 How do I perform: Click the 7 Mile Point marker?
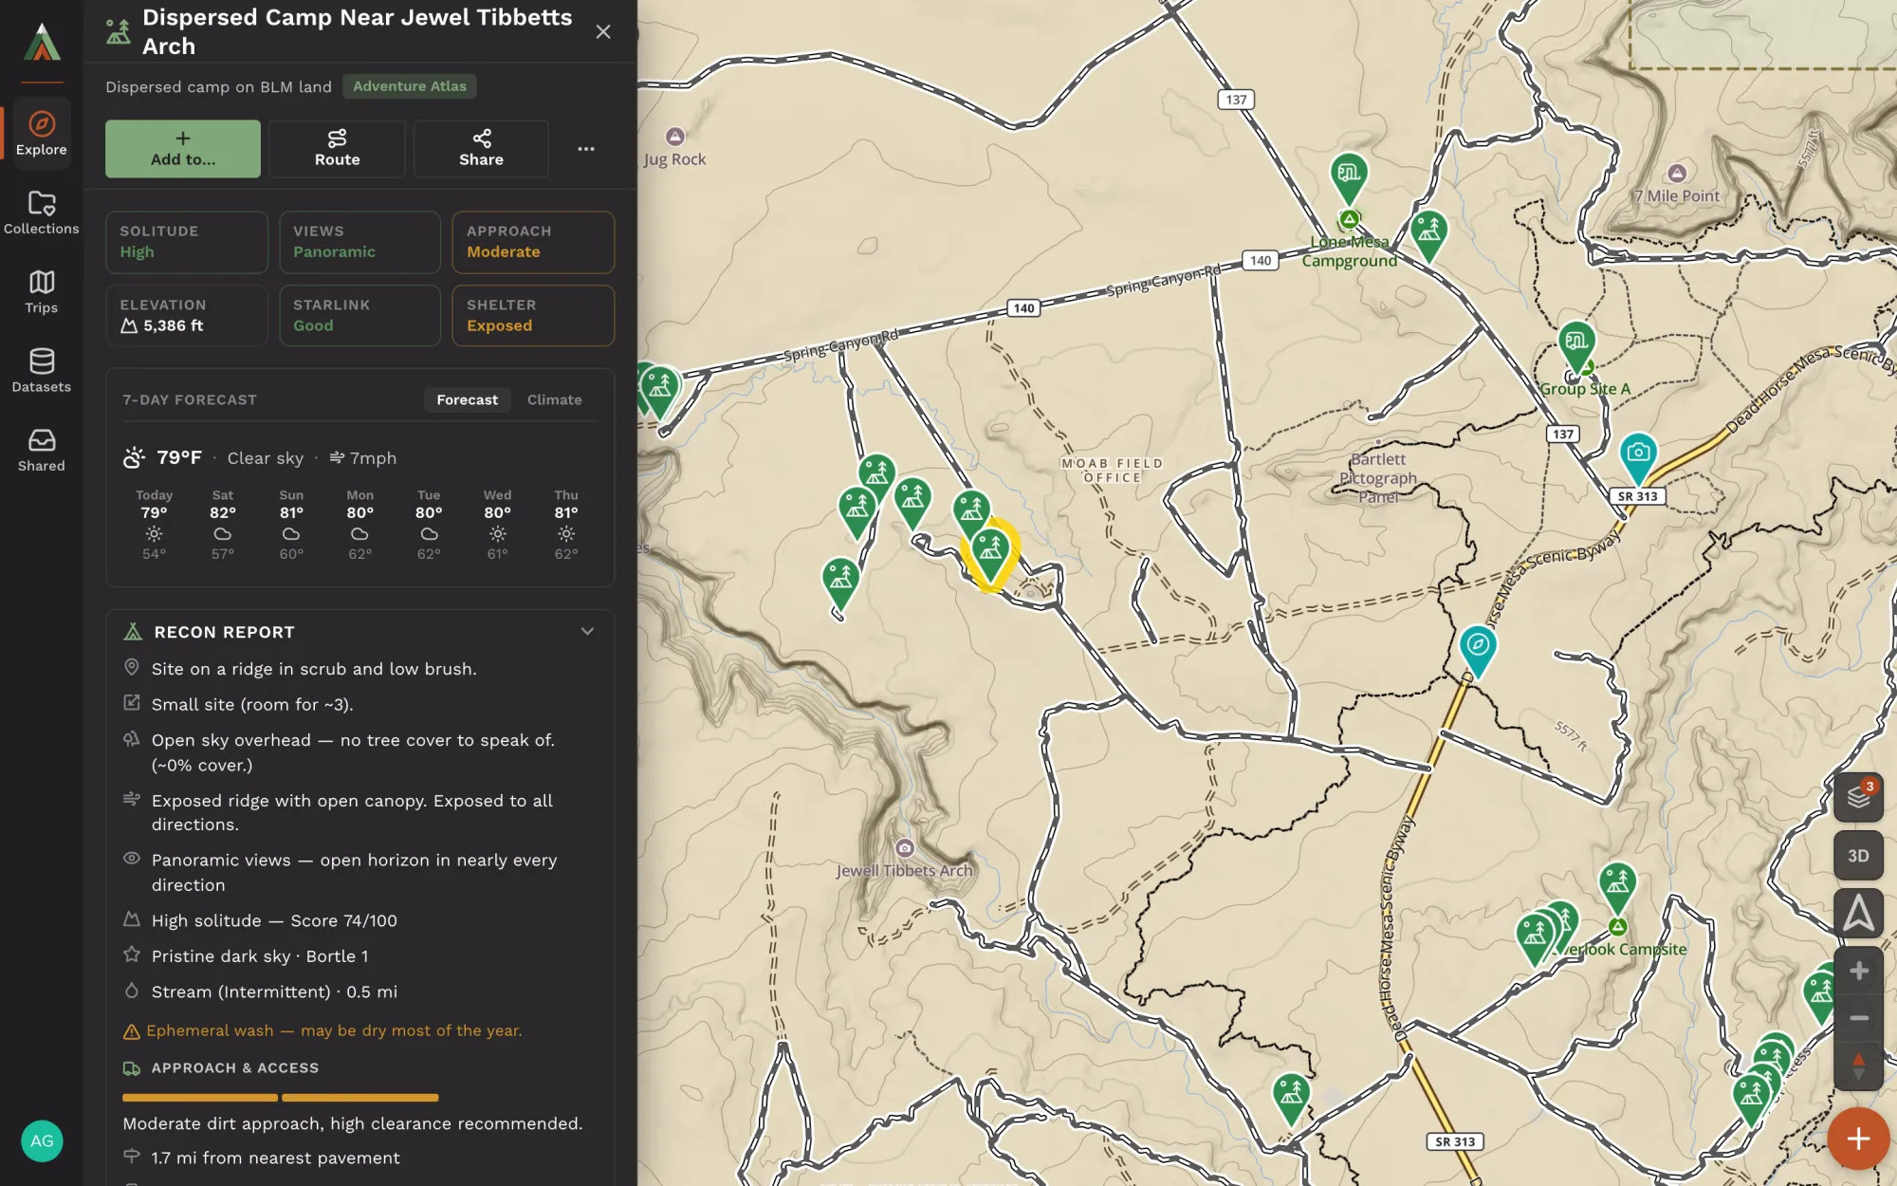(1677, 173)
